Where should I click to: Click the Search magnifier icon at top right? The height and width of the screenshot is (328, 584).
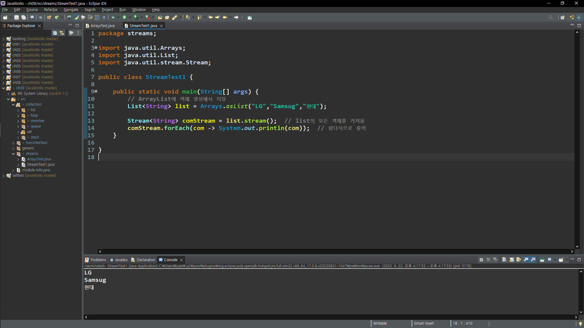[x=551, y=17]
